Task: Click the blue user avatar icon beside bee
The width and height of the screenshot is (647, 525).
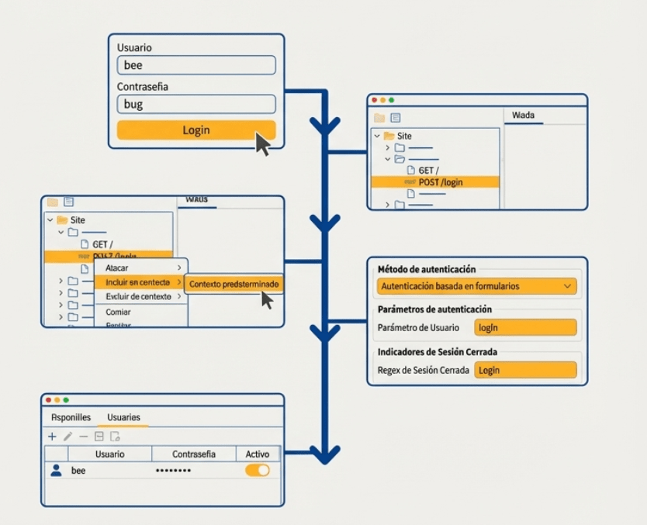Action: [x=56, y=470]
